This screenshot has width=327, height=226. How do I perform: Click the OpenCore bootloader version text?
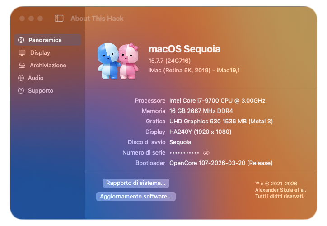click(x=221, y=163)
